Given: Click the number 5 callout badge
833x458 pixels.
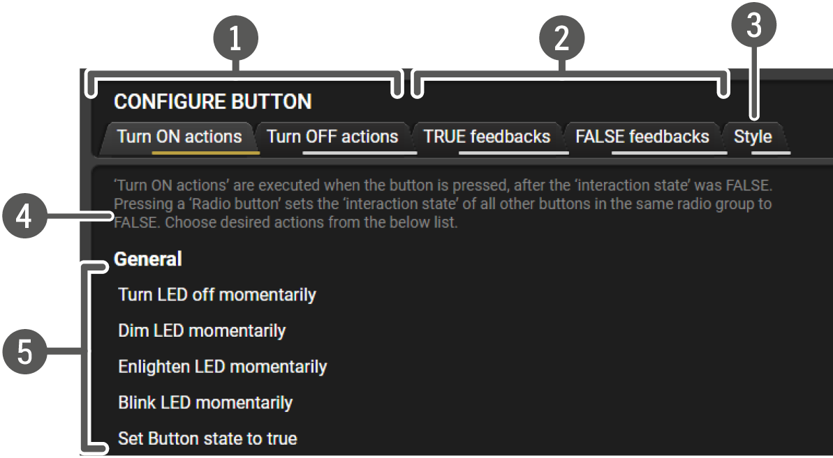Looking at the screenshot, I should 24,351.
